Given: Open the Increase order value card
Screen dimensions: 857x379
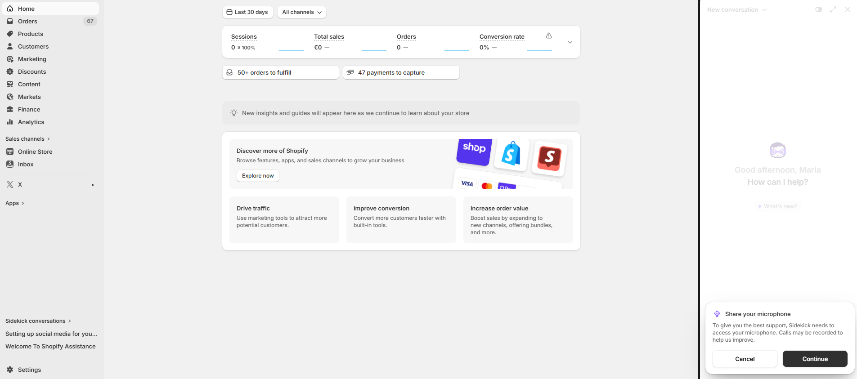Looking at the screenshot, I should coord(518,220).
